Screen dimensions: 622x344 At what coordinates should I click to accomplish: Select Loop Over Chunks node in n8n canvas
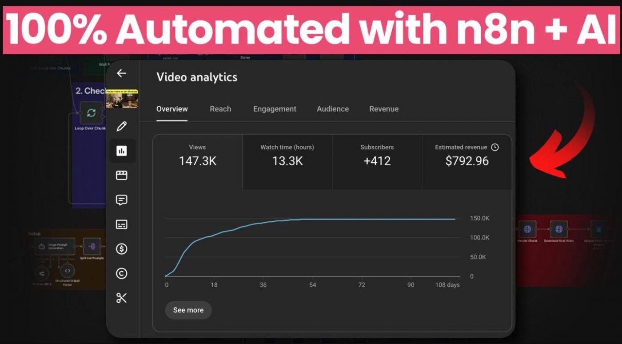click(91, 113)
